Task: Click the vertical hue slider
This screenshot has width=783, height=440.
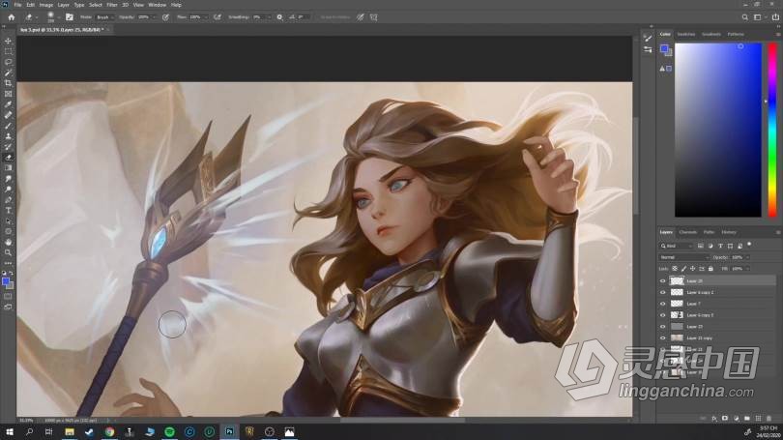Action: coord(772,130)
